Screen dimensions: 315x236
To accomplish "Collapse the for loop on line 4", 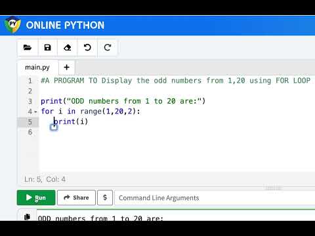I will click(35, 111).
